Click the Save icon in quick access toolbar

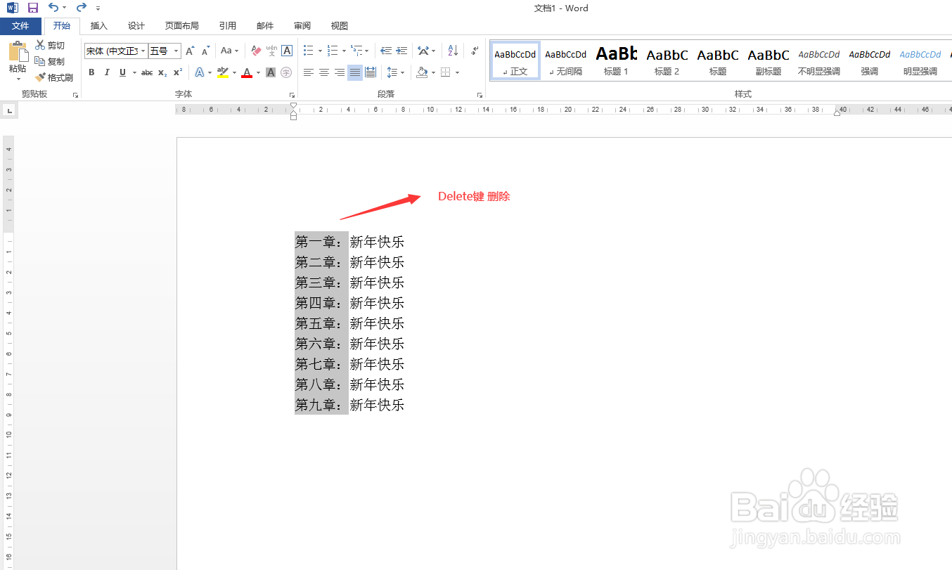[33, 8]
